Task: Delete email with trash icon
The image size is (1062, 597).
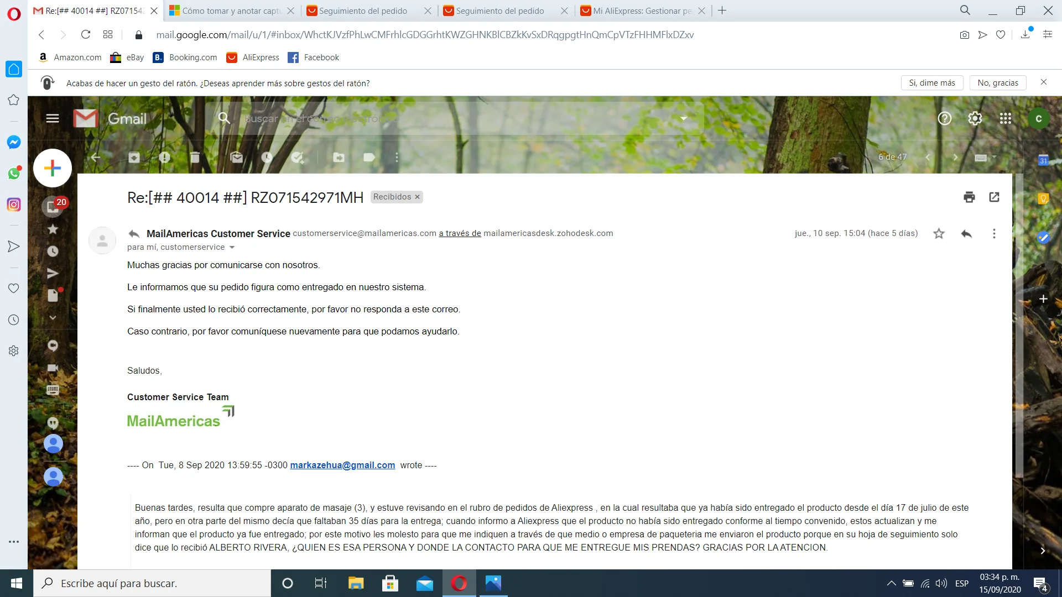Action: pyautogui.click(x=195, y=158)
